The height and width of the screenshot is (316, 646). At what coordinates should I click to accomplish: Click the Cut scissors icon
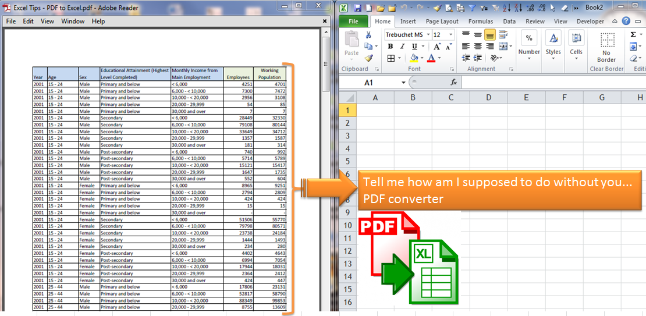[x=368, y=35]
